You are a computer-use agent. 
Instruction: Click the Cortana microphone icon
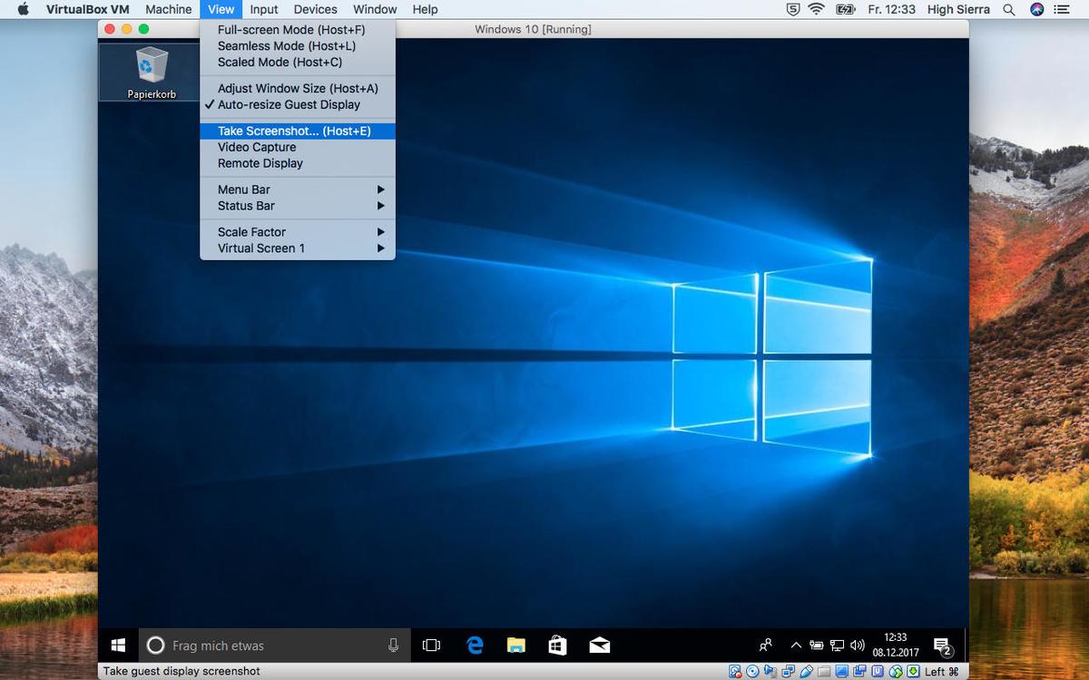pyautogui.click(x=393, y=646)
